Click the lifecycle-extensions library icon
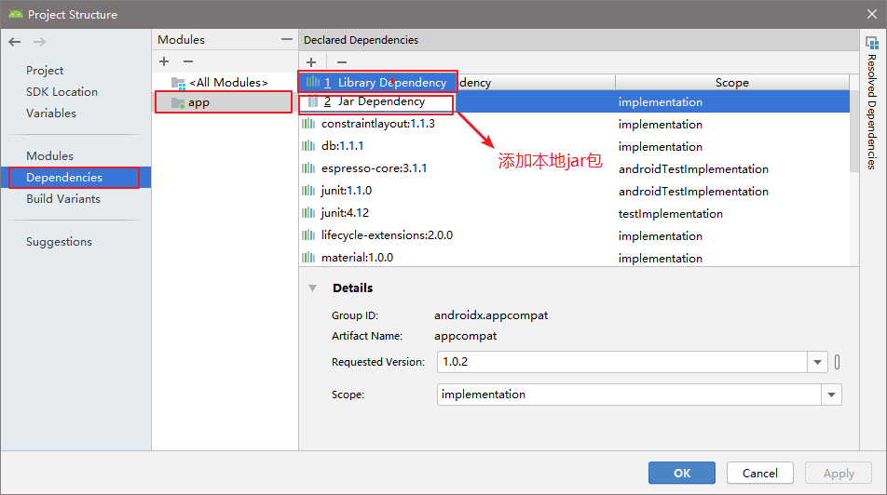This screenshot has height=495, width=887. click(x=308, y=235)
